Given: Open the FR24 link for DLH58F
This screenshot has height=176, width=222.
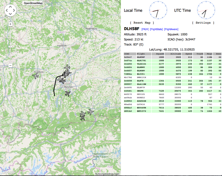Looking at the screenshot, I should (145, 29).
